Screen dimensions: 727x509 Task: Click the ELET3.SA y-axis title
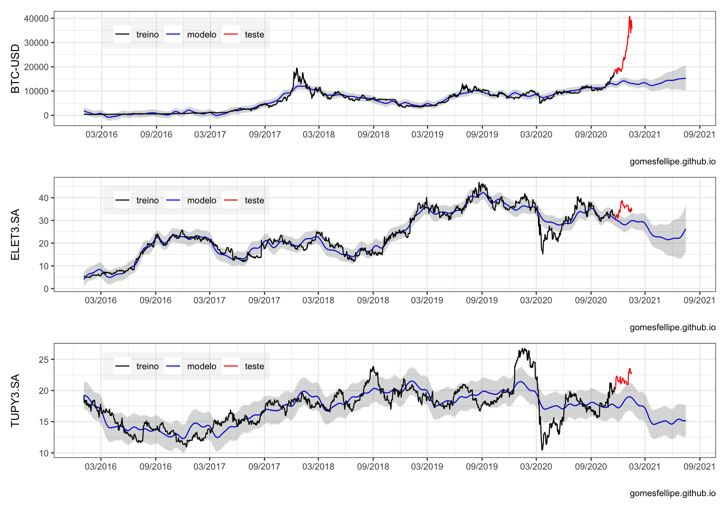pos(15,234)
